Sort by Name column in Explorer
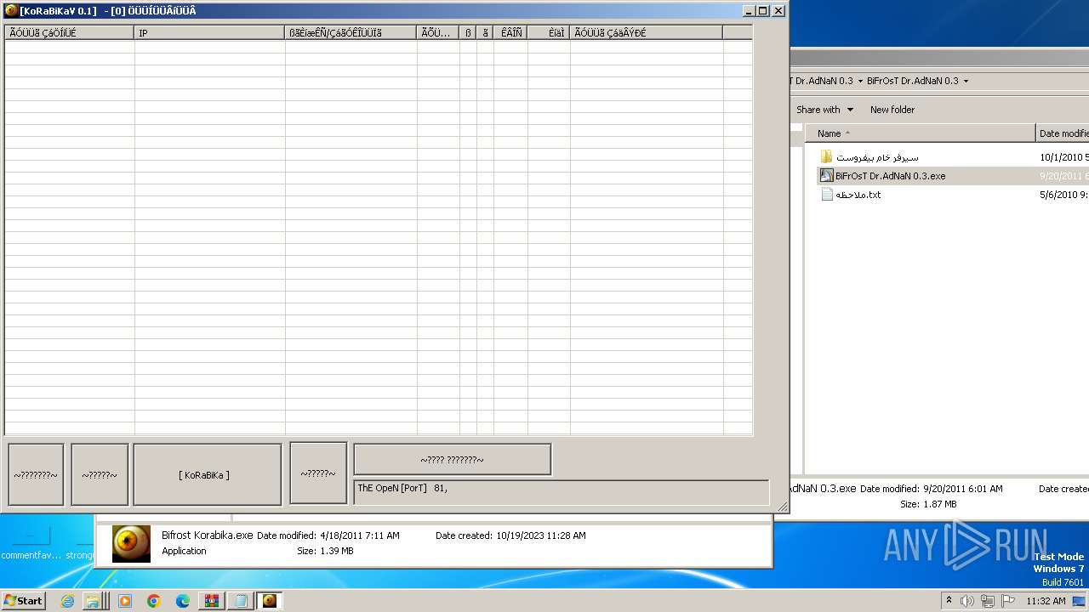 coord(920,133)
